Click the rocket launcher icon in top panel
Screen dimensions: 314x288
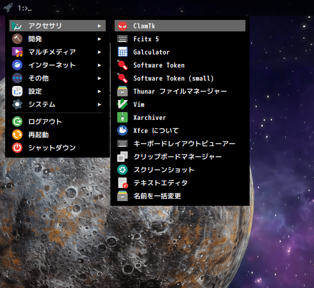tap(8, 8)
